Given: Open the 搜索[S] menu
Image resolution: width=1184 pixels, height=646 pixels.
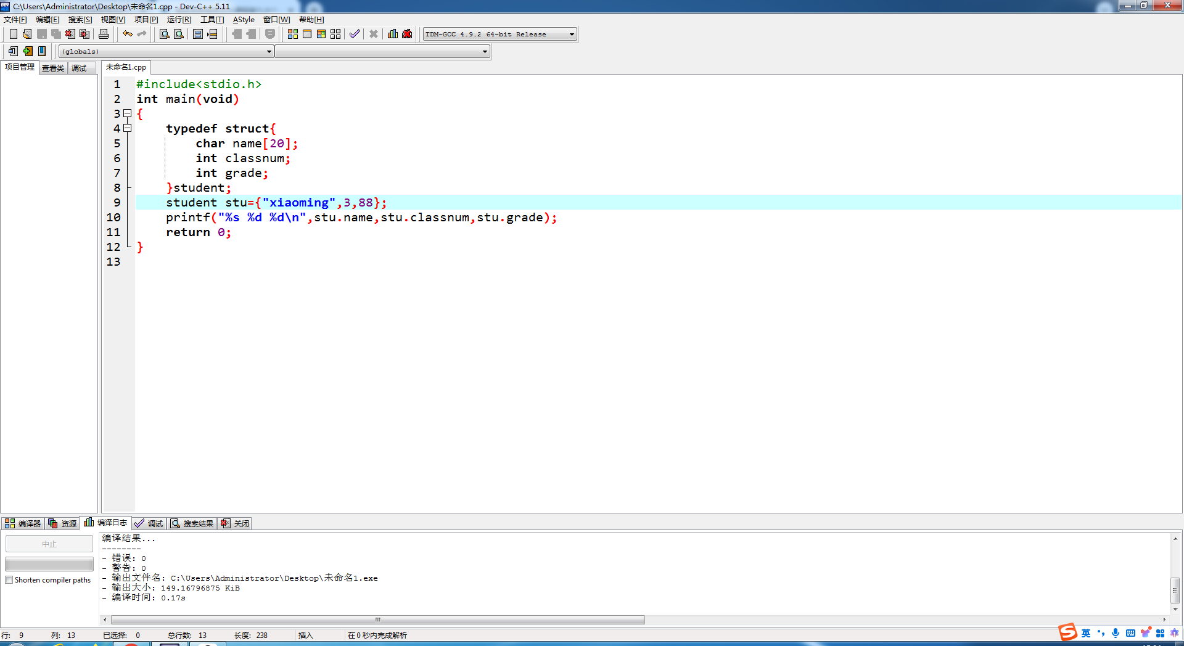Looking at the screenshot, I should (x=80, y=20).
